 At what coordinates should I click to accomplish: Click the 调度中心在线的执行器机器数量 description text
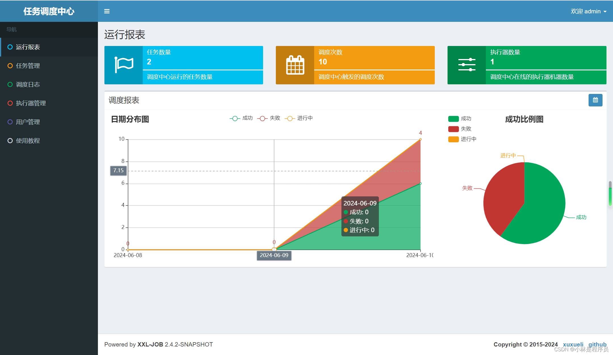pos(532,77)
